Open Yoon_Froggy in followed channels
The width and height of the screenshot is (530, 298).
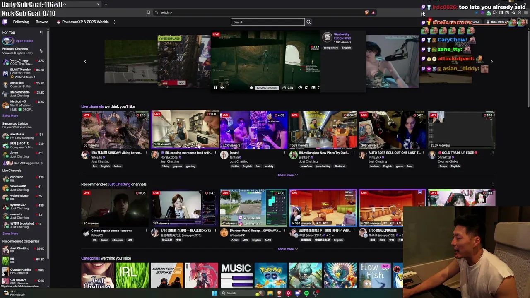(24, 62)
